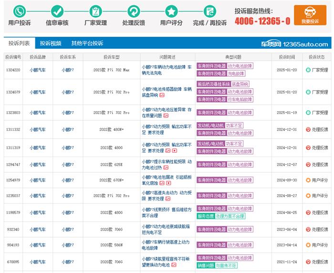Click the 典型问题 column header
Screen dimensions: 334x273
(233, 57)
